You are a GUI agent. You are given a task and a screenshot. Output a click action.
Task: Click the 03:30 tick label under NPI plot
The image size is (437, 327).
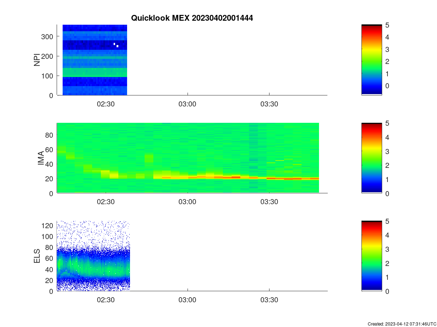click(269, 104)
